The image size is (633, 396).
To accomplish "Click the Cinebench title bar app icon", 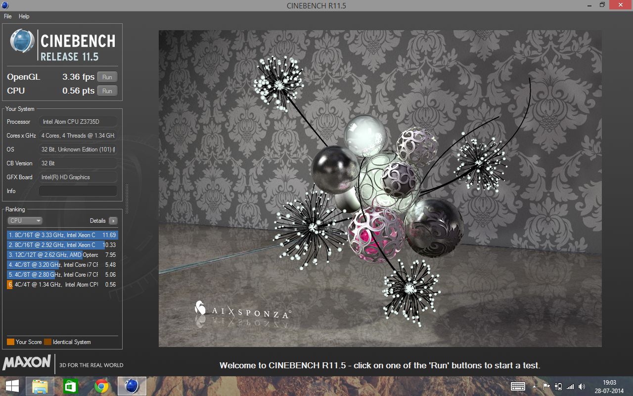I will point(4,5).
